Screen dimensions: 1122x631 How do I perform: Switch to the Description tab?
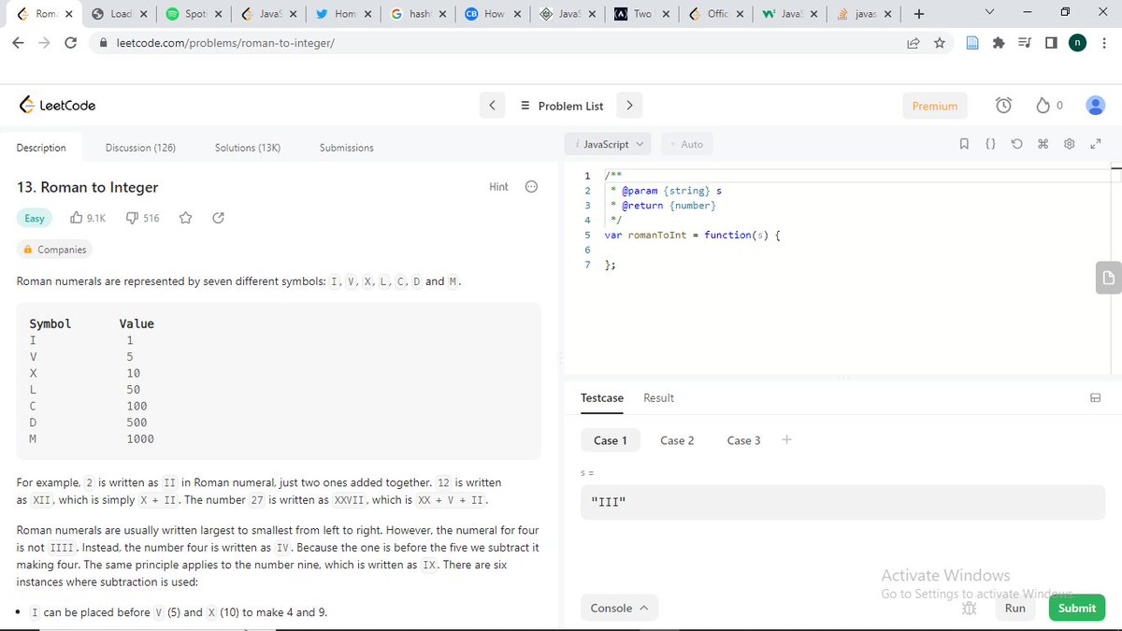tap(41, 148)
